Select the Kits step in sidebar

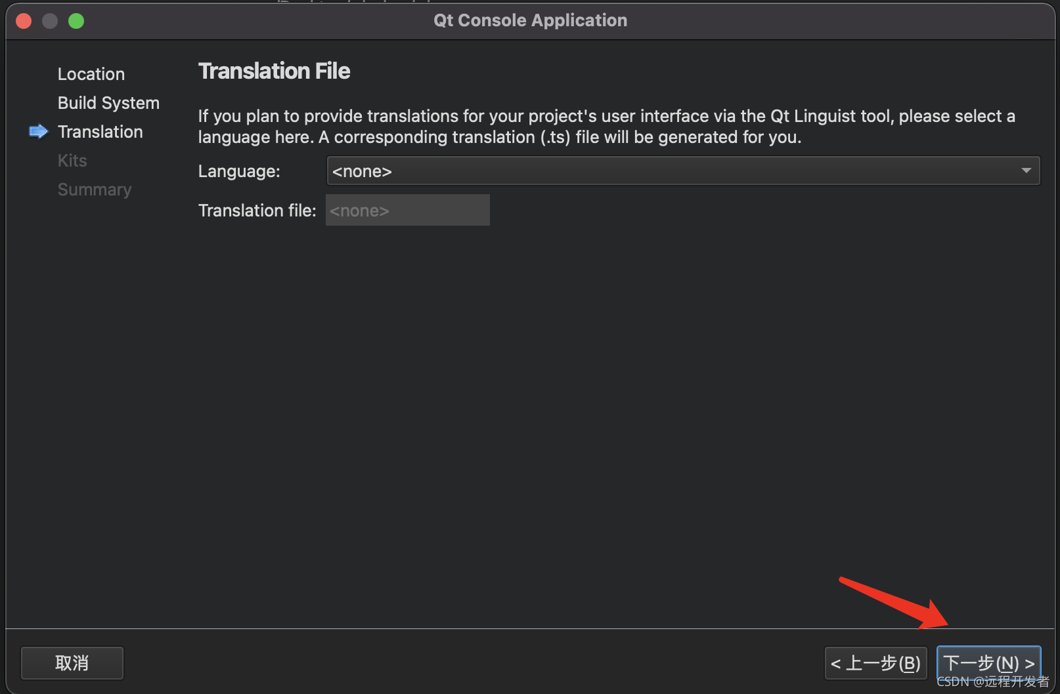[x=72, y=161]
